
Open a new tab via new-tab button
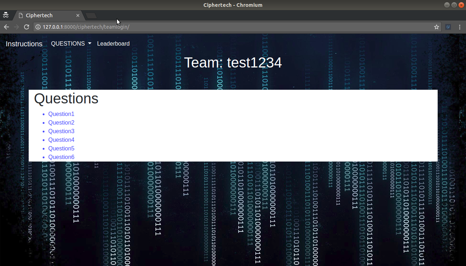(91, 15)
